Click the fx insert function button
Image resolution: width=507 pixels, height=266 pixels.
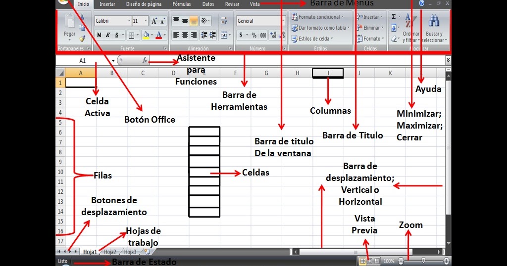(145, 60)
